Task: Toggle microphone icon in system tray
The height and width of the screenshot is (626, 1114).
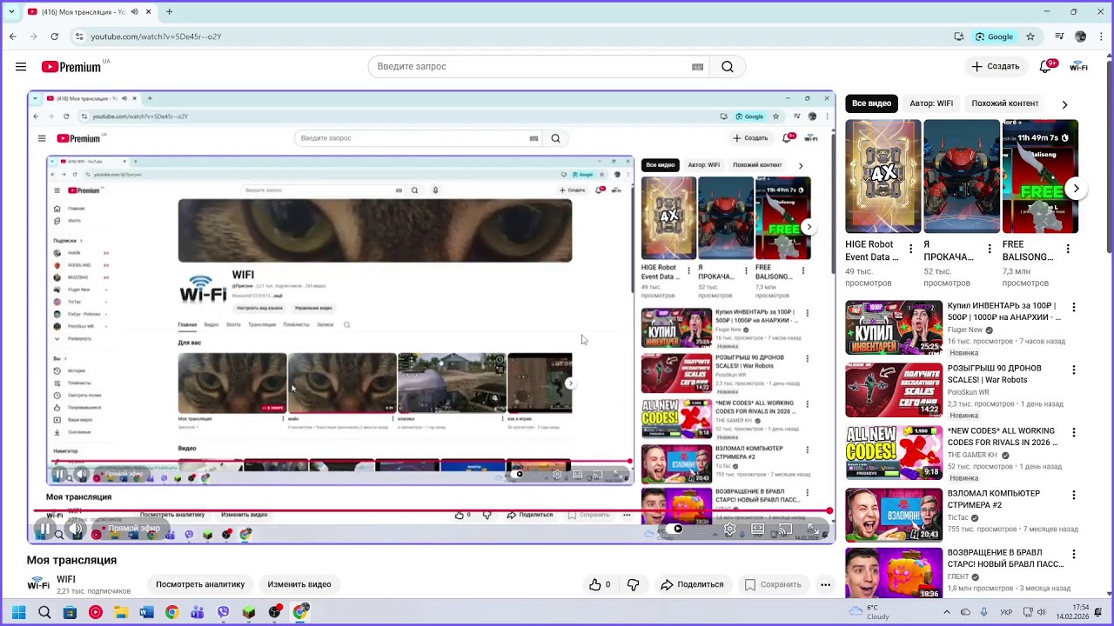Action: [x=985, y=612]
